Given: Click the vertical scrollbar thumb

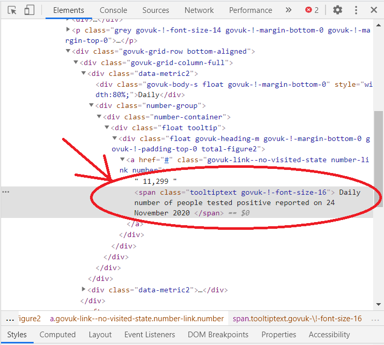Looking at the screenshot, I should click(x=379, y=159).
